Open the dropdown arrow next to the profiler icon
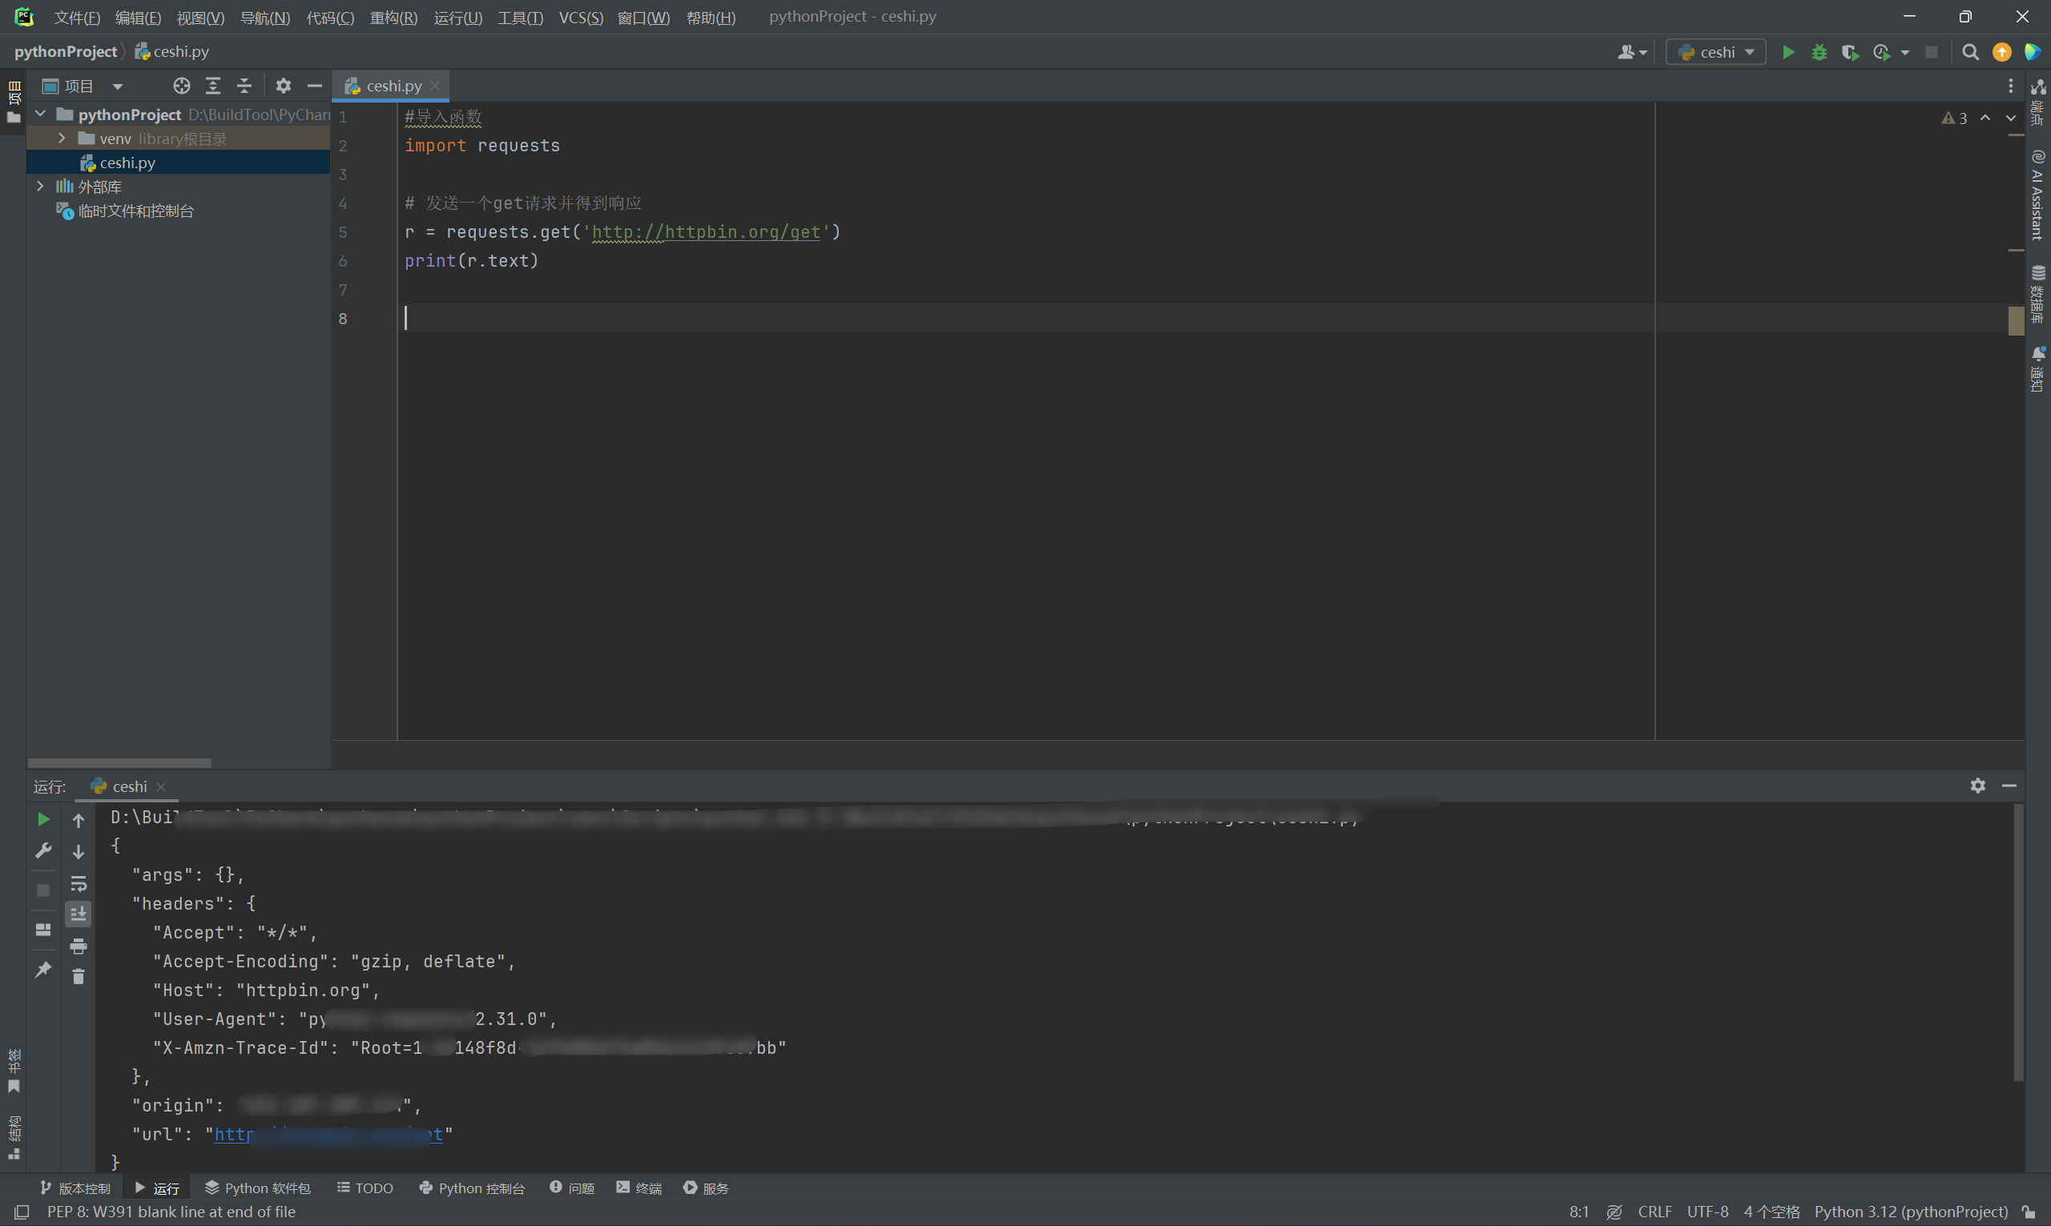Screen dimensions: 2051x1226 tap(1904, 52)
